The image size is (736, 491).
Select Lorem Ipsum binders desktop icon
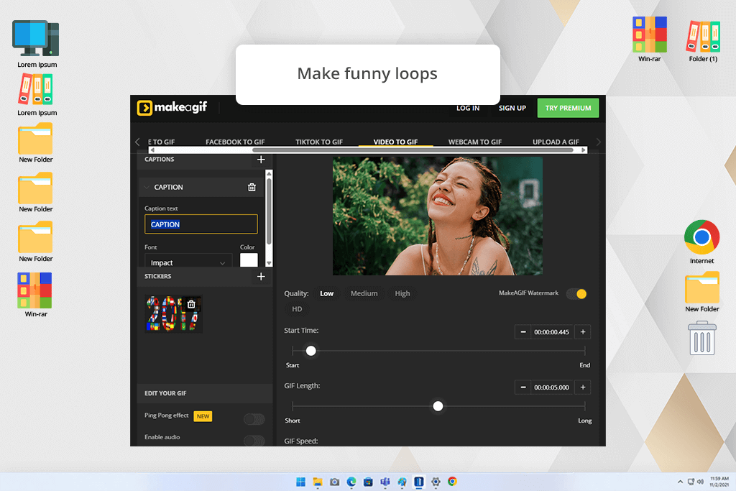pos(37,95)
